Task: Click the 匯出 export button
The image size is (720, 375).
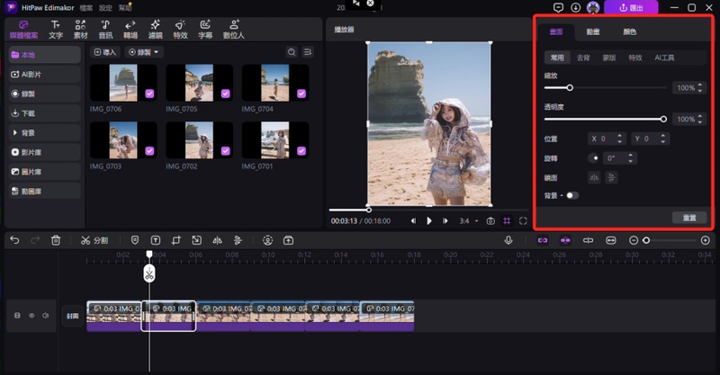Action: coord(631,8)
